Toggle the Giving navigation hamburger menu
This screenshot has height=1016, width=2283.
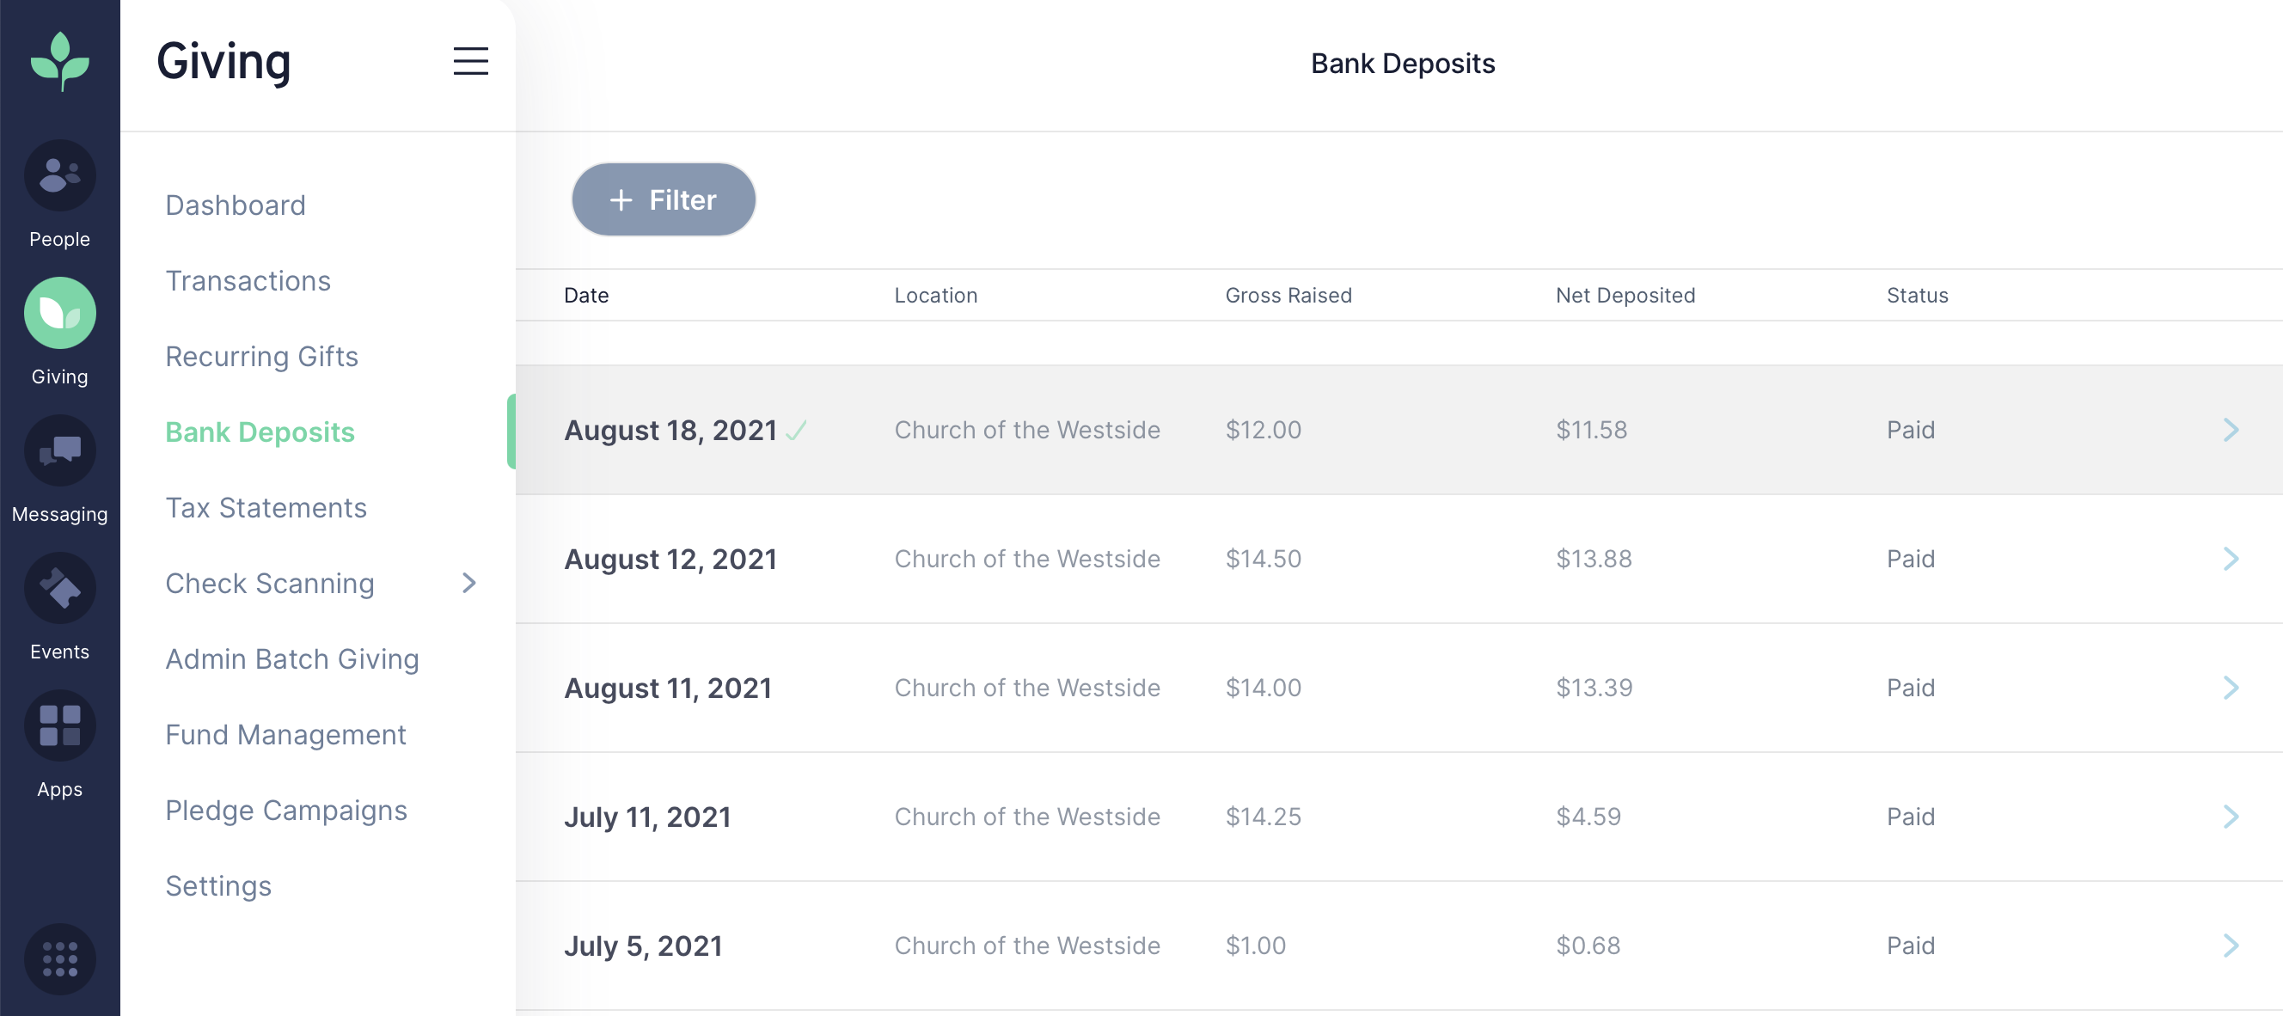click(x=470, y=61)
